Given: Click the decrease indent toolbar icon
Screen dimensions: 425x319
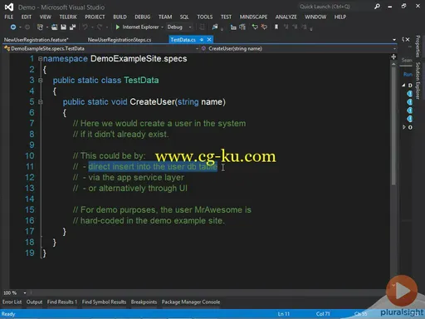Looking at the screenshot, I should pos(233,27).
